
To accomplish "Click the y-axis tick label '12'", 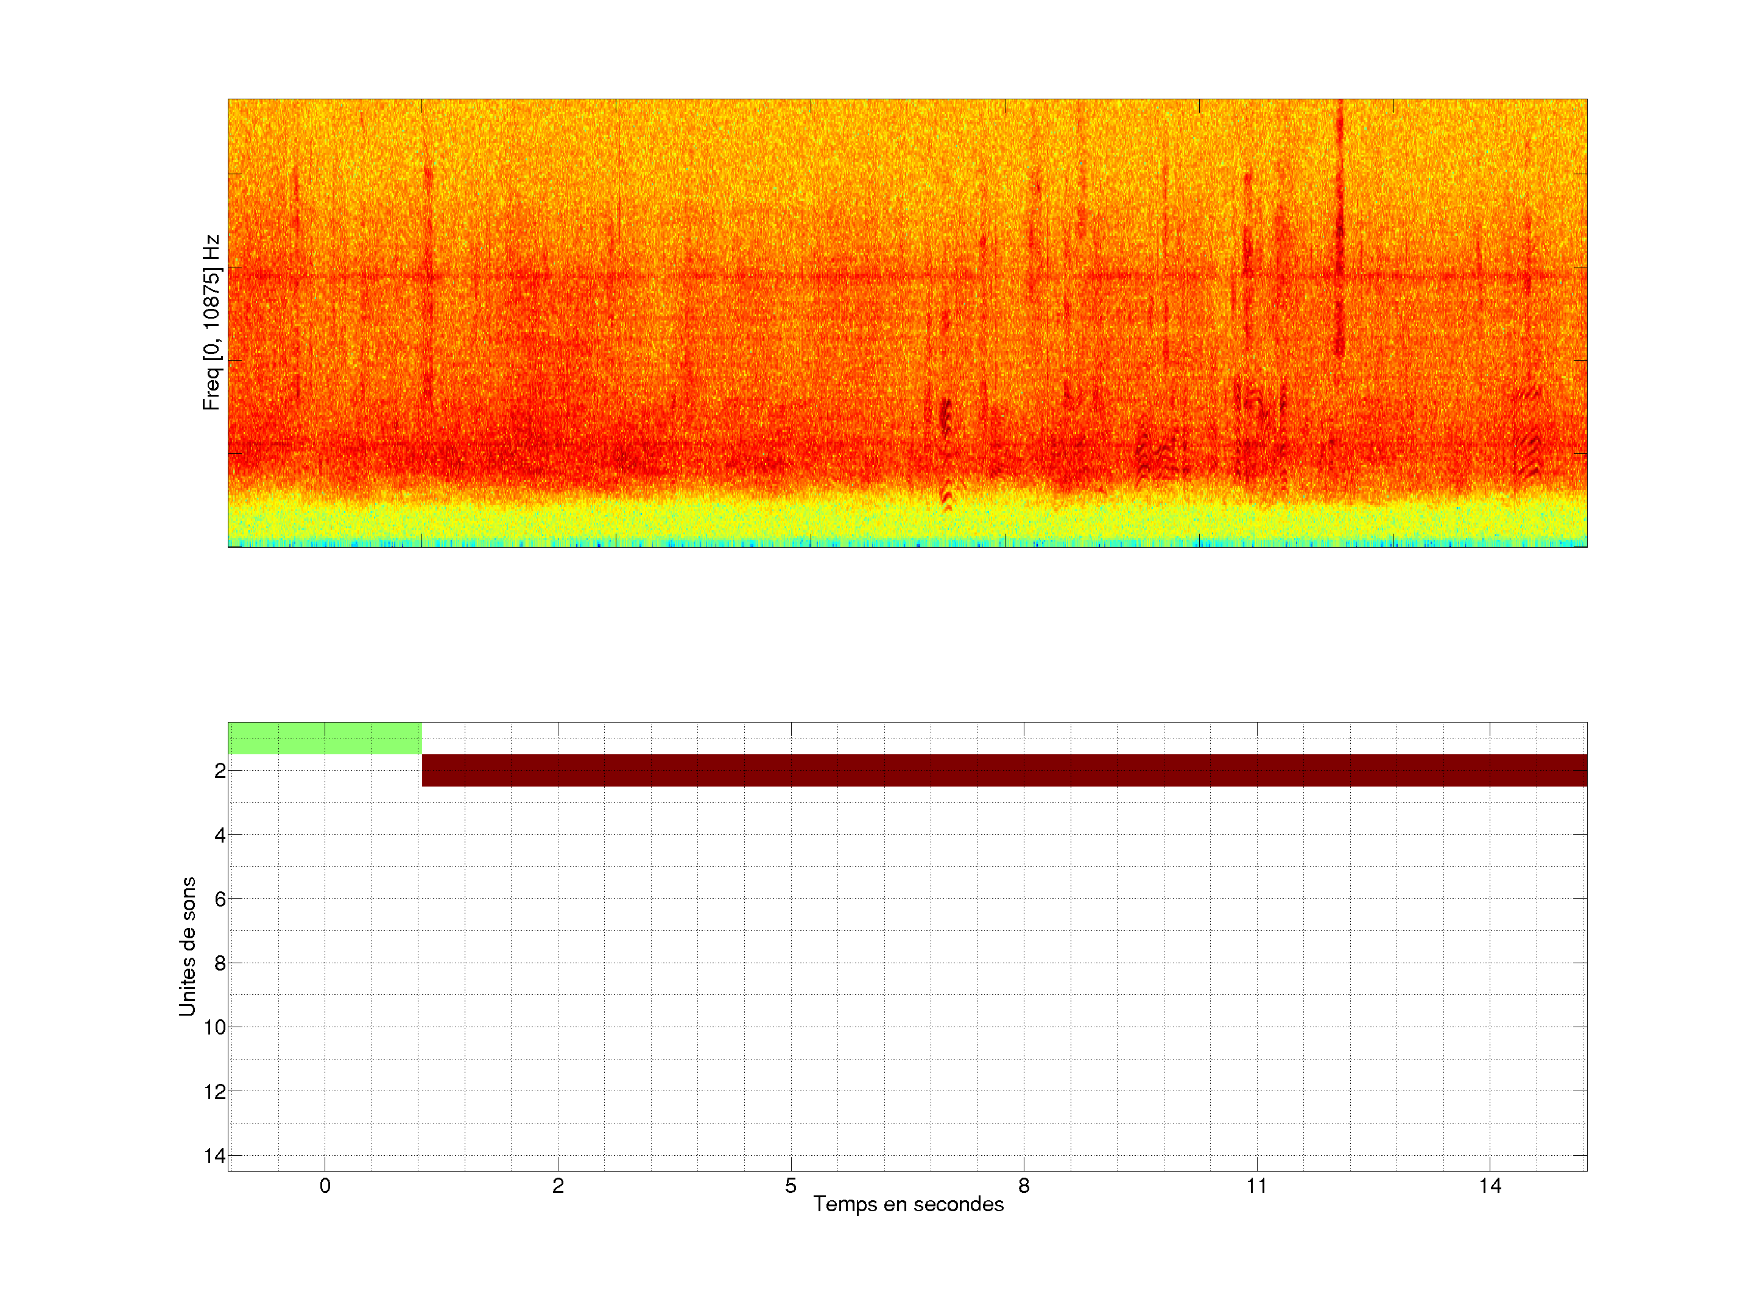I will [215, 1092].
